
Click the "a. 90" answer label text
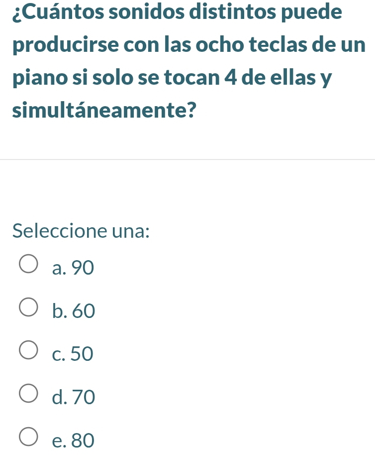tap(73, 267)
